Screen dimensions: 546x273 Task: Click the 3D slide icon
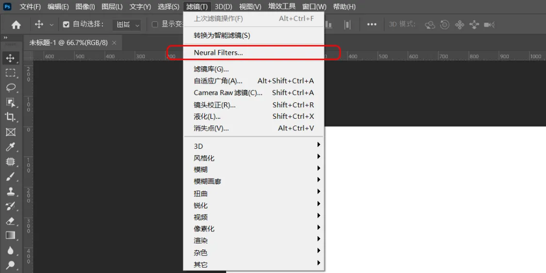[474, 25]
